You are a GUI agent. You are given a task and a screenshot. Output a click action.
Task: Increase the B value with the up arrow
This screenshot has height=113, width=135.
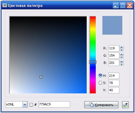click(122, 61)
